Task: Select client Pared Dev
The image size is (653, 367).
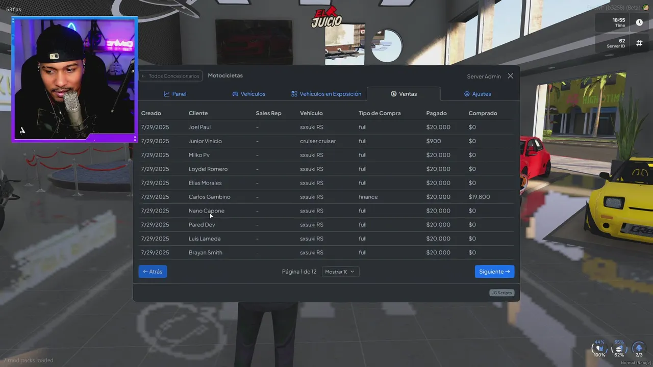Action: (202, 225)
